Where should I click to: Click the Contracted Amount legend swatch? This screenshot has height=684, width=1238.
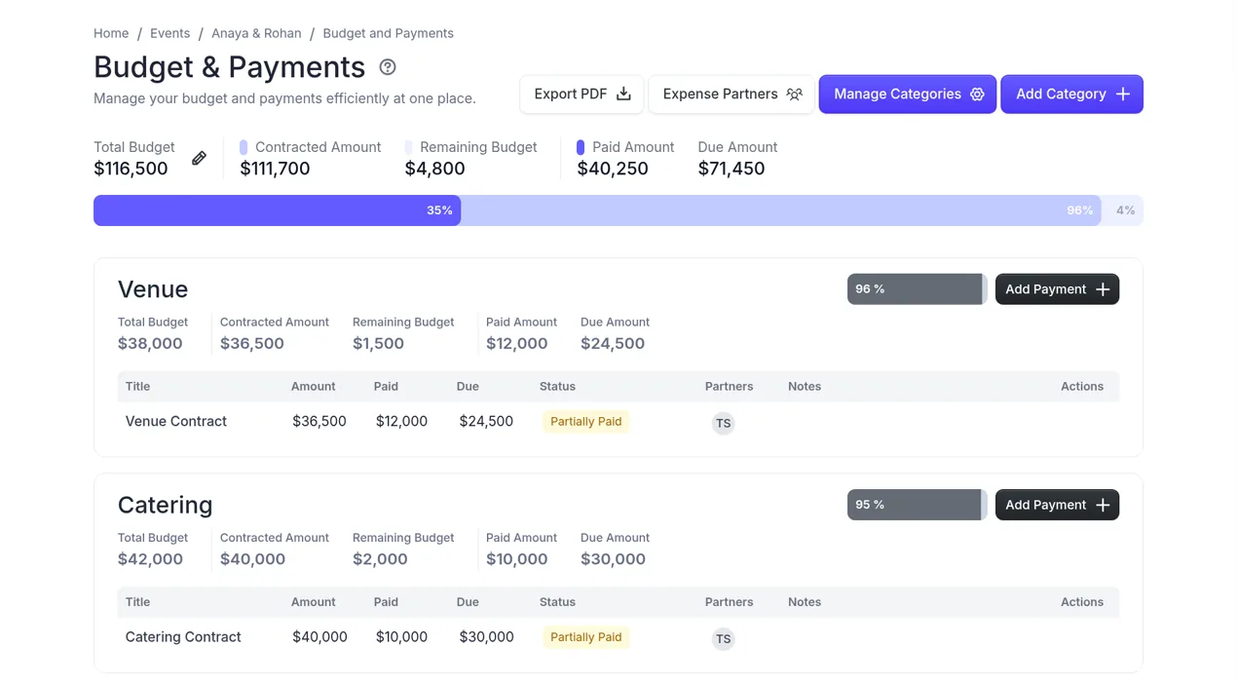[x=244, y=147]
